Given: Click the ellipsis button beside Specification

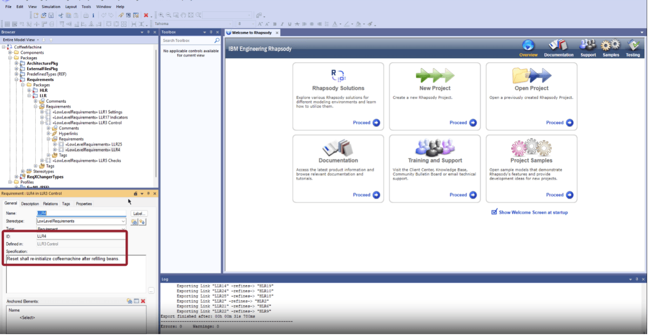Looking at the screenshot, I should pyautogui.click(x=151, y=290).
